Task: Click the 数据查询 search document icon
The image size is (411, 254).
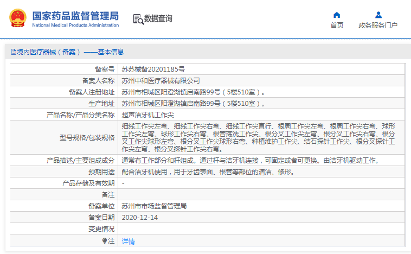Action: coord(138,19)
